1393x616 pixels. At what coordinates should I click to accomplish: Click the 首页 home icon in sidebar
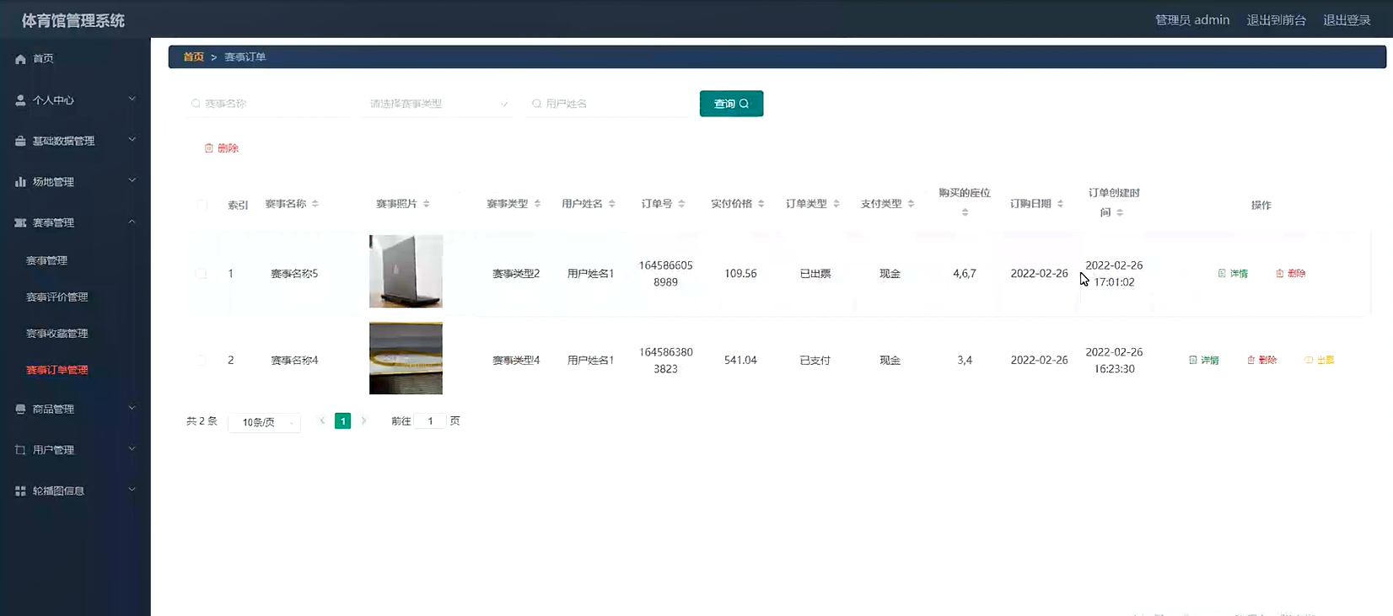[20, 59]
